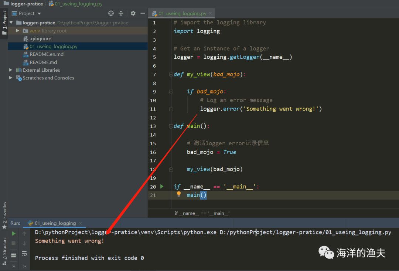The image size is (399, 271).
Task: Expand External Libraries node
Action: 11,70
